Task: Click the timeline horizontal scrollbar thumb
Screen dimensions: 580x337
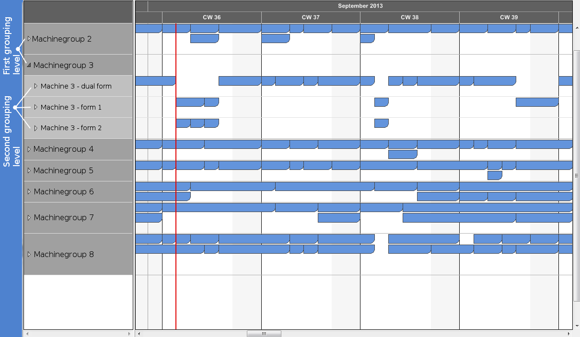Action: pos(264,334)
